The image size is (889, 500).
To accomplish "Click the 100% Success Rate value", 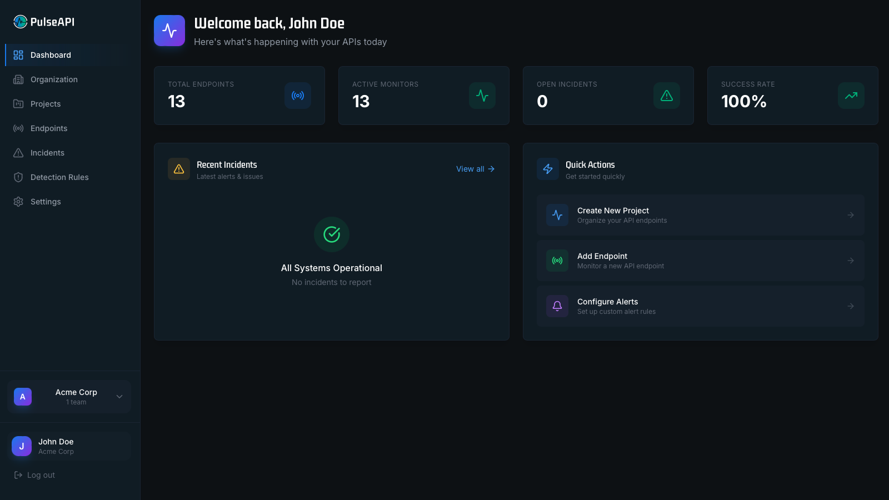I will tap(744, 102).
